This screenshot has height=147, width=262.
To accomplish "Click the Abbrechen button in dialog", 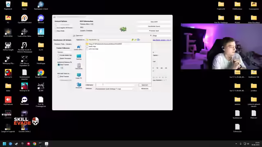I will 145,89.
